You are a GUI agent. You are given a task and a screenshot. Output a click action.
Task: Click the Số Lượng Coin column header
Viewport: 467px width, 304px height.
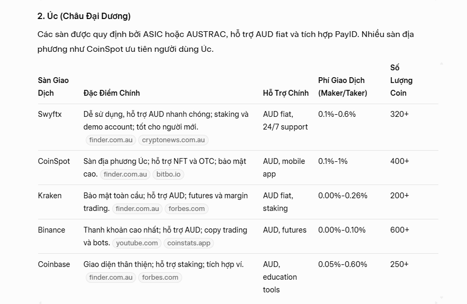[x=401, y=80]
